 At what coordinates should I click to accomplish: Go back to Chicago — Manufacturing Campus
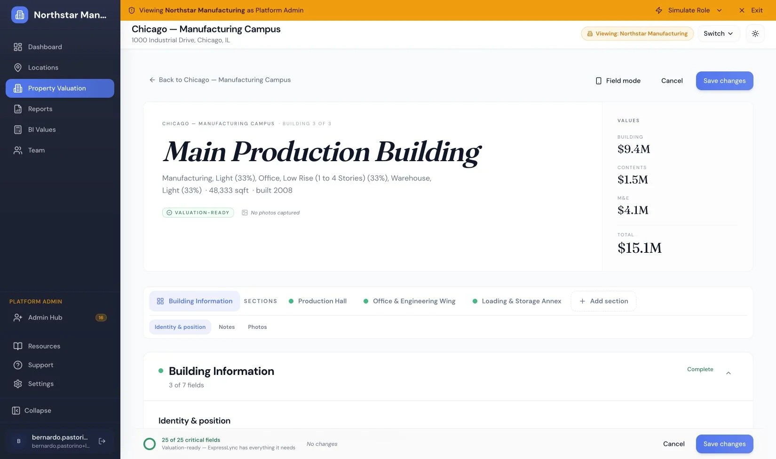[220, 80]
